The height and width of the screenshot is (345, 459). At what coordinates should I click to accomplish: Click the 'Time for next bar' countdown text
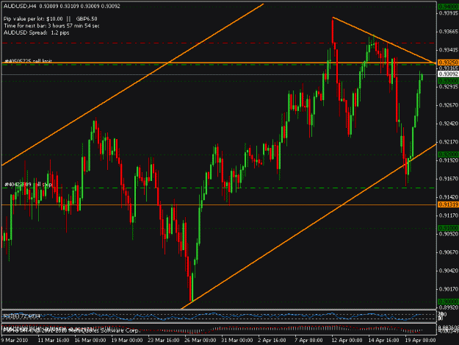click(x=51, y=26)
